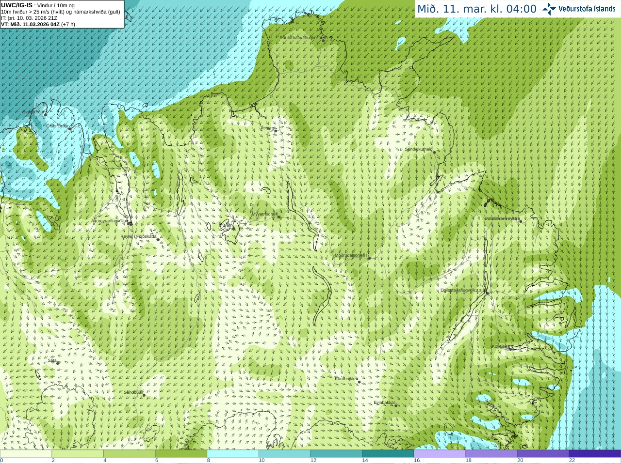621x464 pixels.
Task: Select the Siglufjörður station marker
Action: pos(46,114)
